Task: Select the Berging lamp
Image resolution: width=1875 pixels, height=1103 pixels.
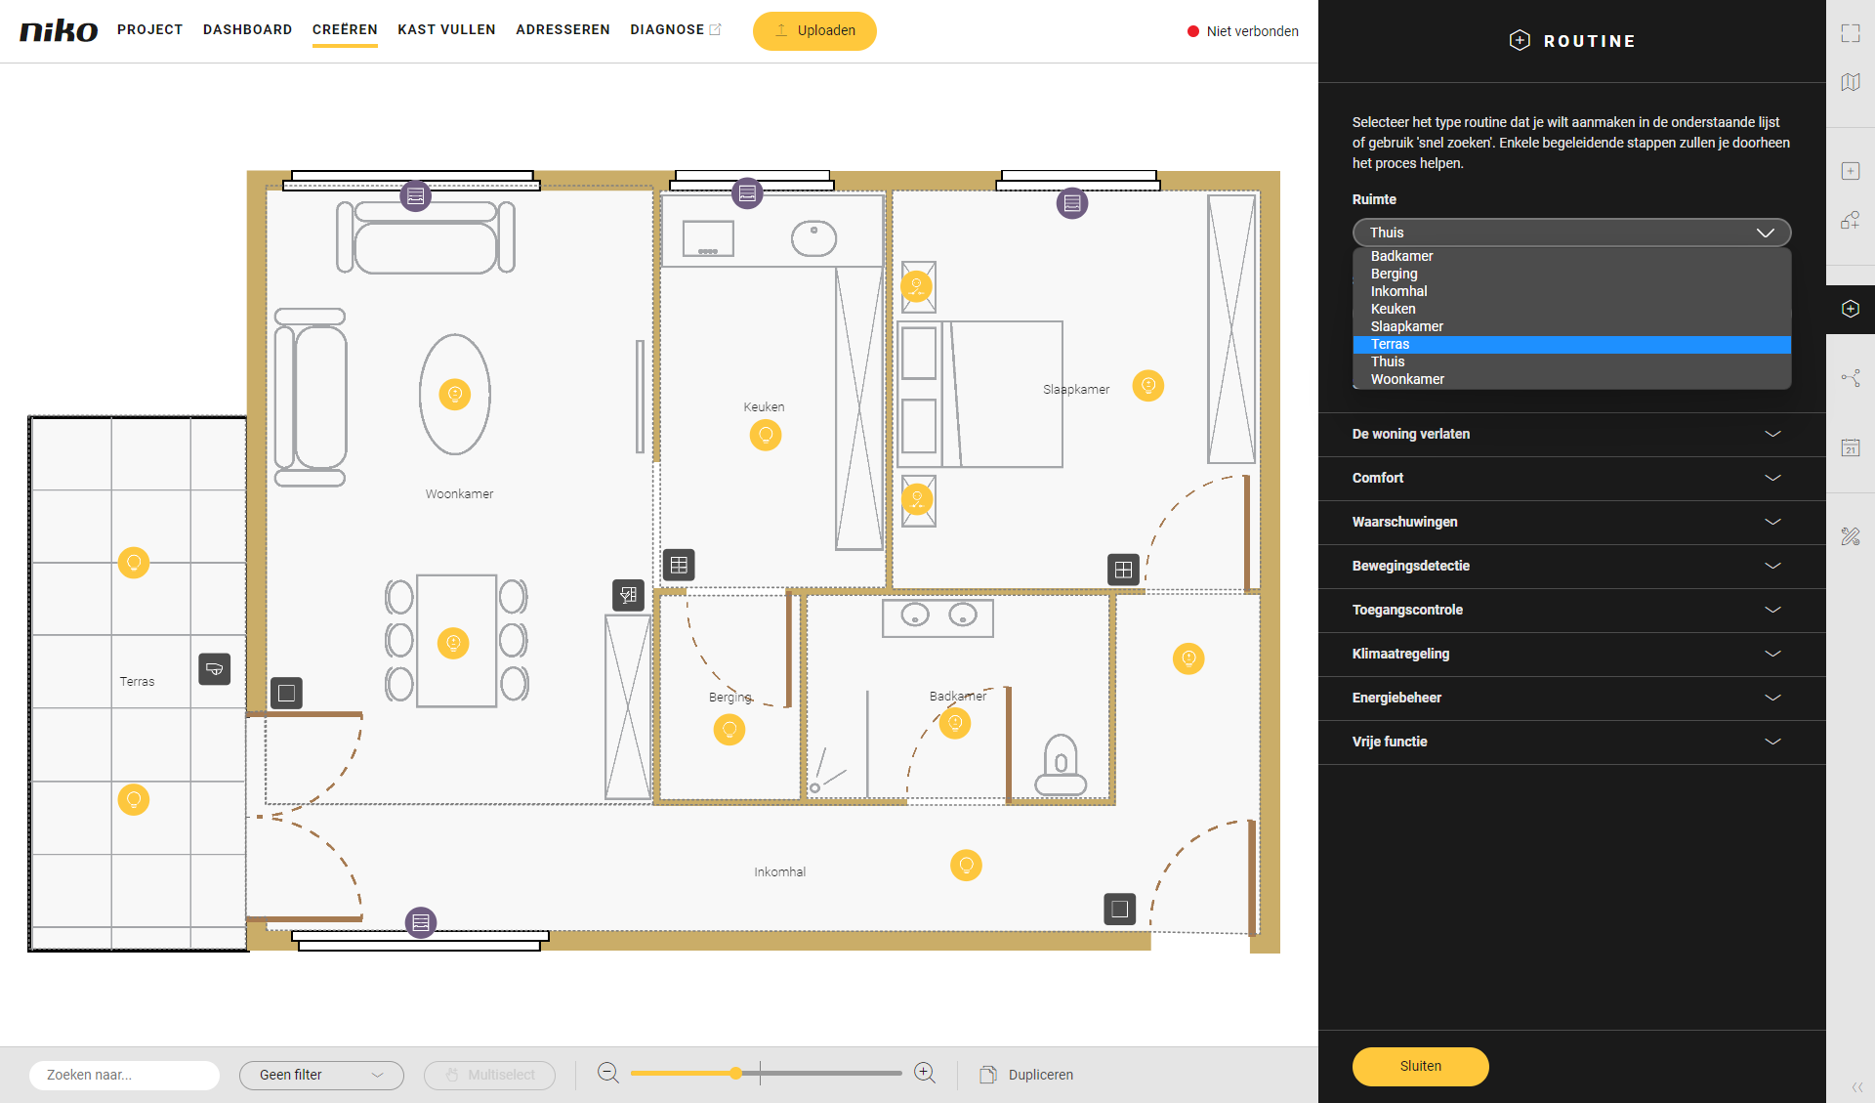Action: (729, 729)
